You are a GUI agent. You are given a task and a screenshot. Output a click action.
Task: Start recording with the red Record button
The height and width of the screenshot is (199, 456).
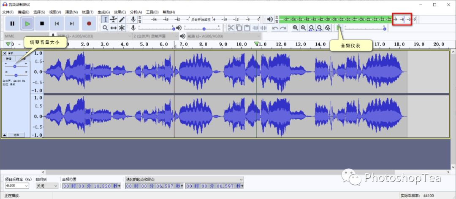[x=89, y=24]
